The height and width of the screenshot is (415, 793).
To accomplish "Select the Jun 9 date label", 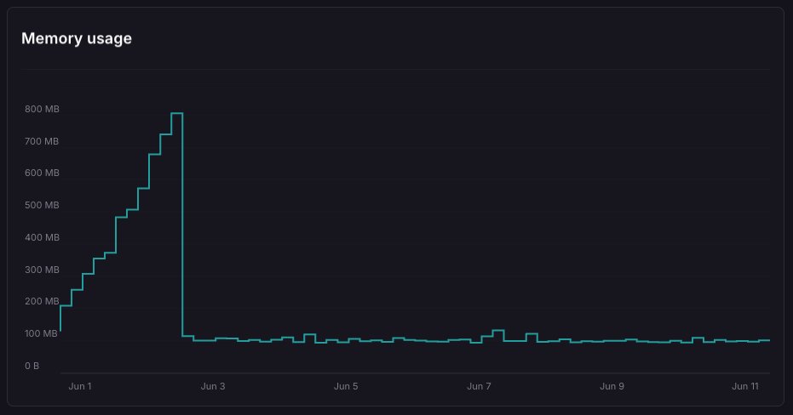I will (x=612, y=386).
